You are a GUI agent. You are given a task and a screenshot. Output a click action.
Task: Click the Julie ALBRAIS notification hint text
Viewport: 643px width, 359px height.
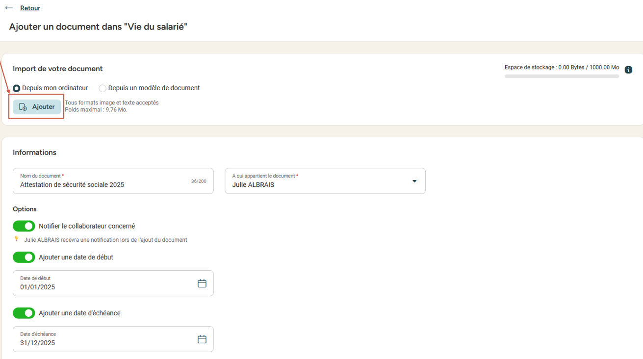tap(105, 240)
